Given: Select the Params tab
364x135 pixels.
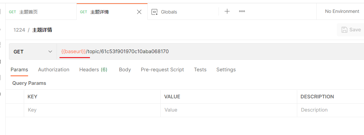Looking at the screenshot, I should point(19,70).
